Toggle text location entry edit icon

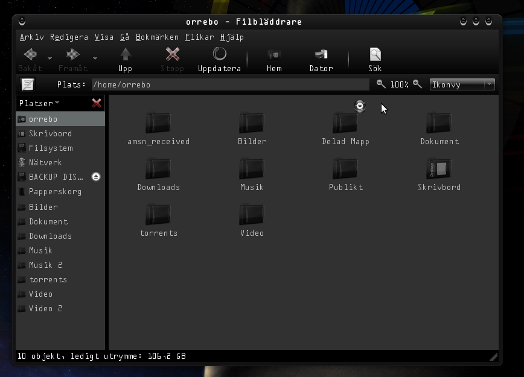(28, 84)
